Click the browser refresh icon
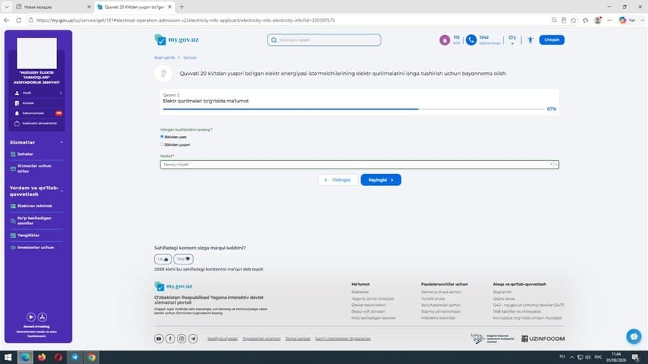 point(19,20)
